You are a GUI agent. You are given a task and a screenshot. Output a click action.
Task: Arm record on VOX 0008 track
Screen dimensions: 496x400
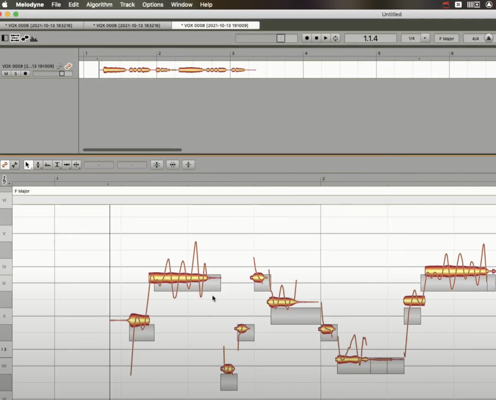click(25, 74)
